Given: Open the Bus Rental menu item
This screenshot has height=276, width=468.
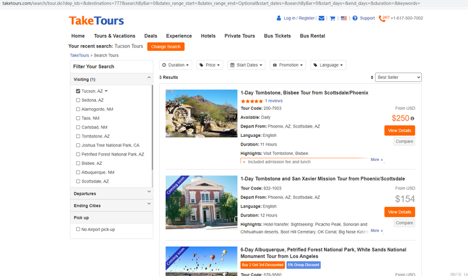Looking at the screenshot, I should click(x=312, y=36).
